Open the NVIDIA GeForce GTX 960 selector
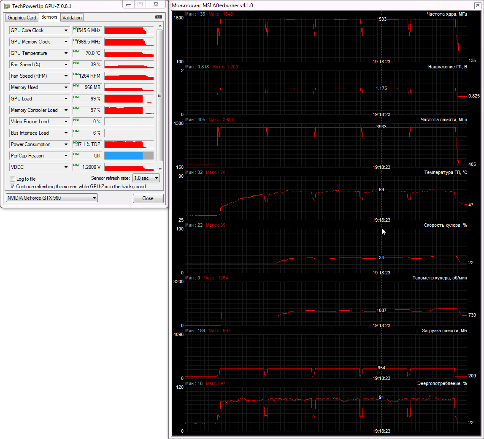This screenshot has height=439, width=484. (x=51, y=198)
